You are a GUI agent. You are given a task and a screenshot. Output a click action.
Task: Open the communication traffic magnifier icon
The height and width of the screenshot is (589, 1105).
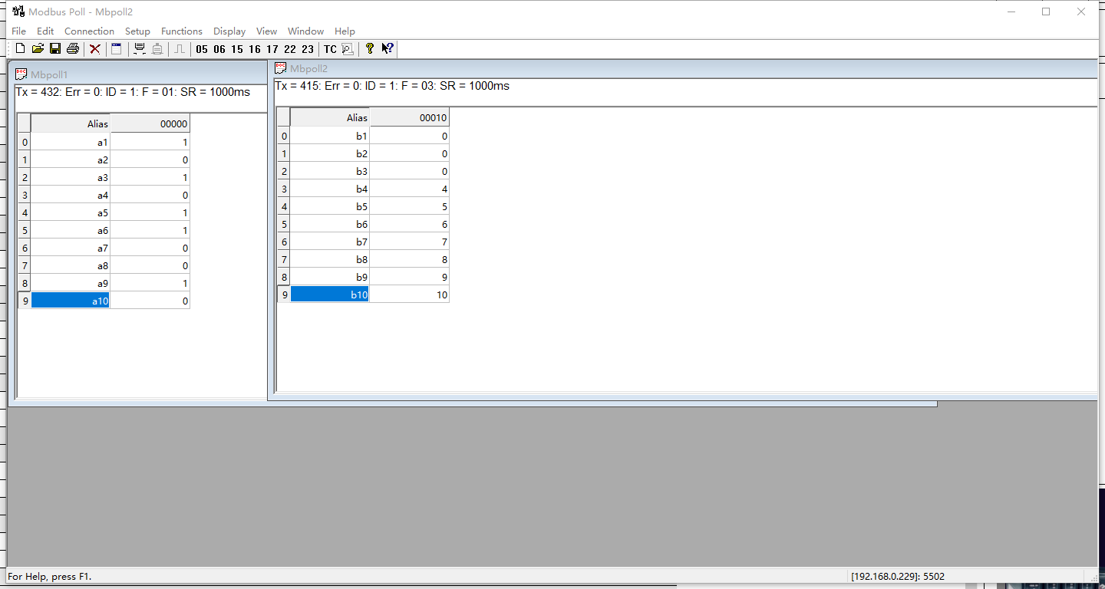tap(348, 49)
